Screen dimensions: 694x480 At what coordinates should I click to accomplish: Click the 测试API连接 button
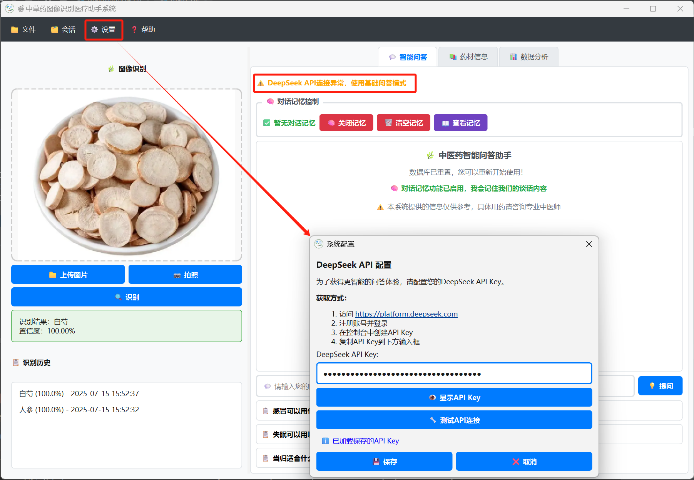pyautogui.click(x=454, y=420)
